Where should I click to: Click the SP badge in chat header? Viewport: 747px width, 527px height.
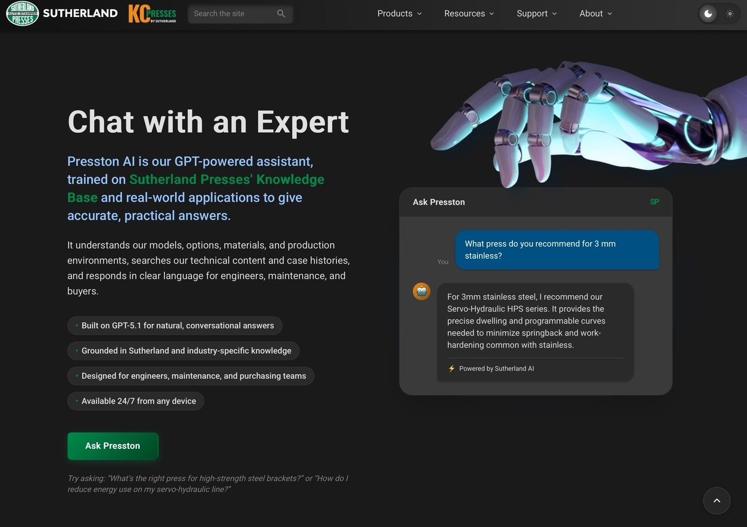(x=655, y=202)
